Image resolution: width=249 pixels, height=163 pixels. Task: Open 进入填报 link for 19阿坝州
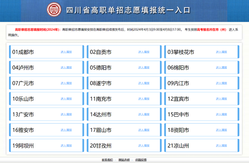coord(66,145)
